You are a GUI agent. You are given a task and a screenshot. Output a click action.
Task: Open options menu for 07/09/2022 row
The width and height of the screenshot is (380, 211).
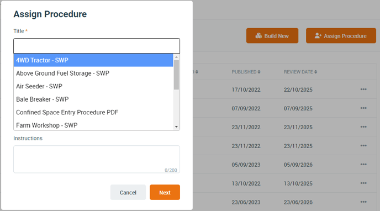[x=363, y=108]
